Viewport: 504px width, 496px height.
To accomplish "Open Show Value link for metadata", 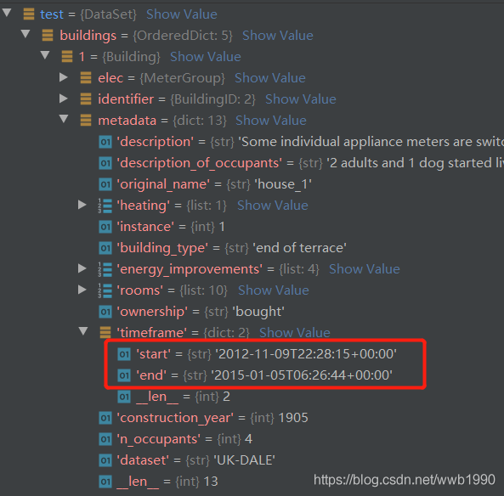I will pos(270,121).
